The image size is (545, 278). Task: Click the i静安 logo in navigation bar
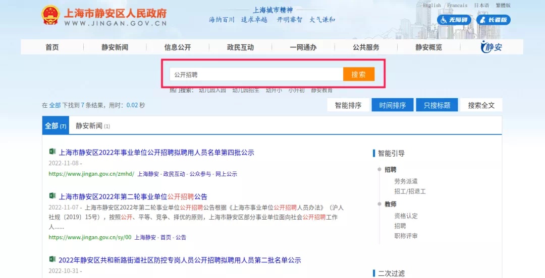pos(491,47)
